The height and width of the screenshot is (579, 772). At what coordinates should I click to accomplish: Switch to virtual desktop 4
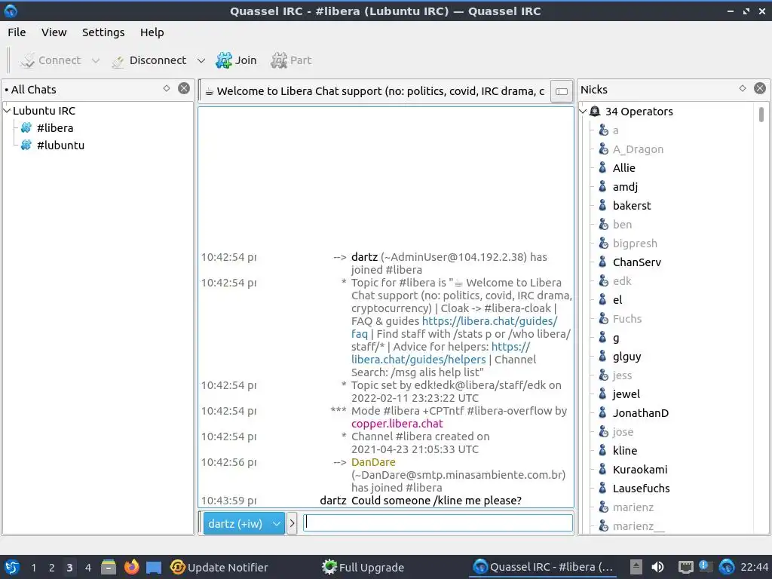point(87,568)
